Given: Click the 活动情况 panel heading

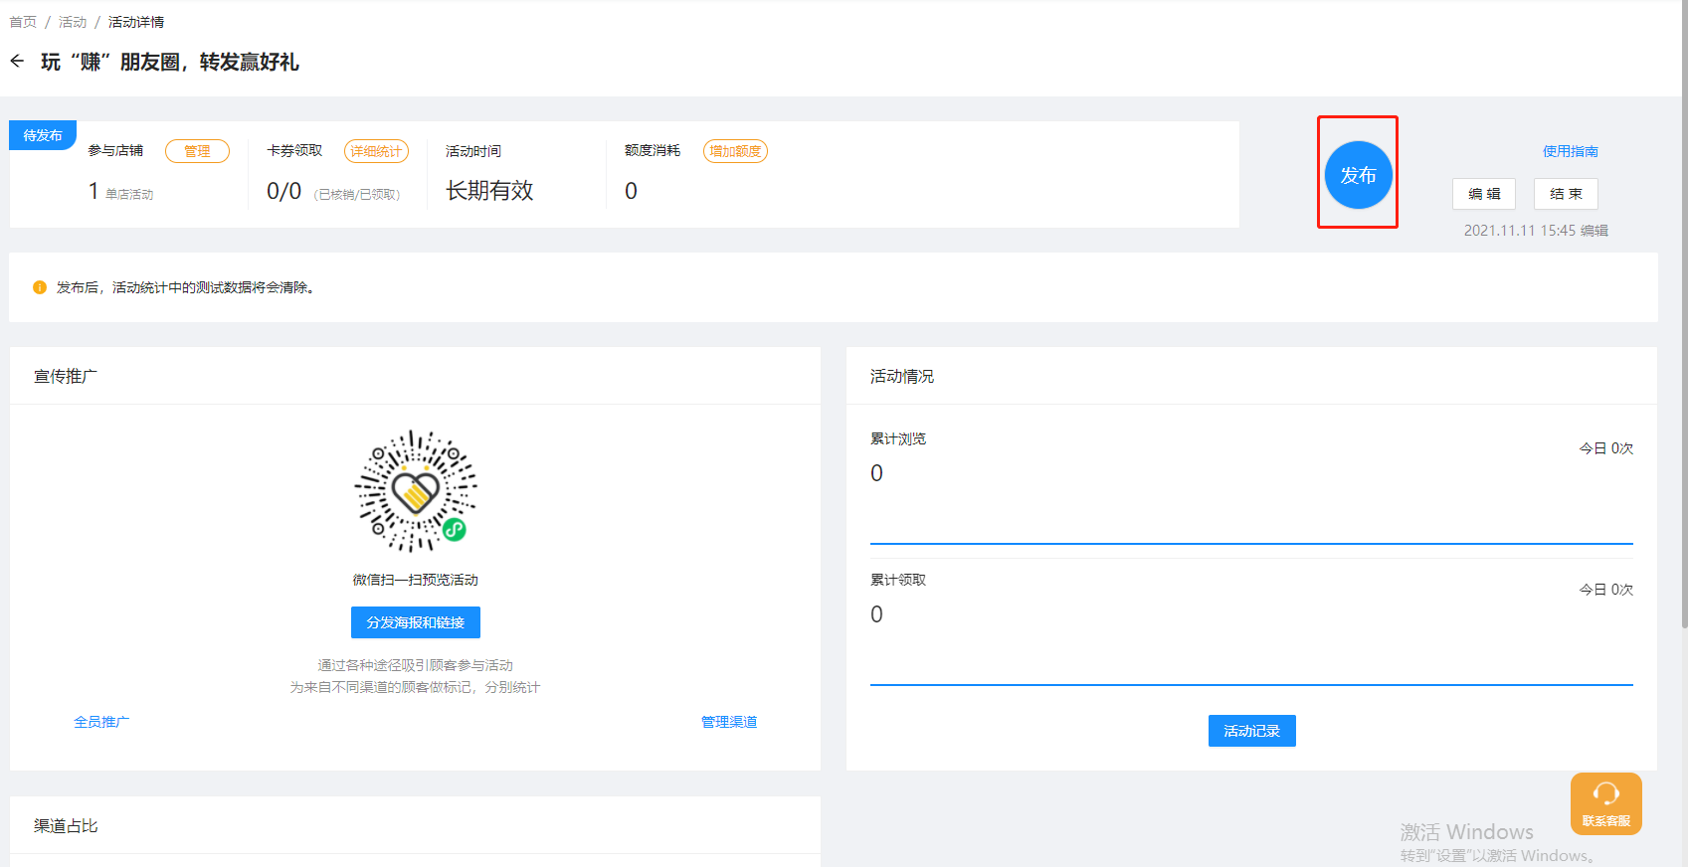Looking at the screenshot, I should click(902, 376).
